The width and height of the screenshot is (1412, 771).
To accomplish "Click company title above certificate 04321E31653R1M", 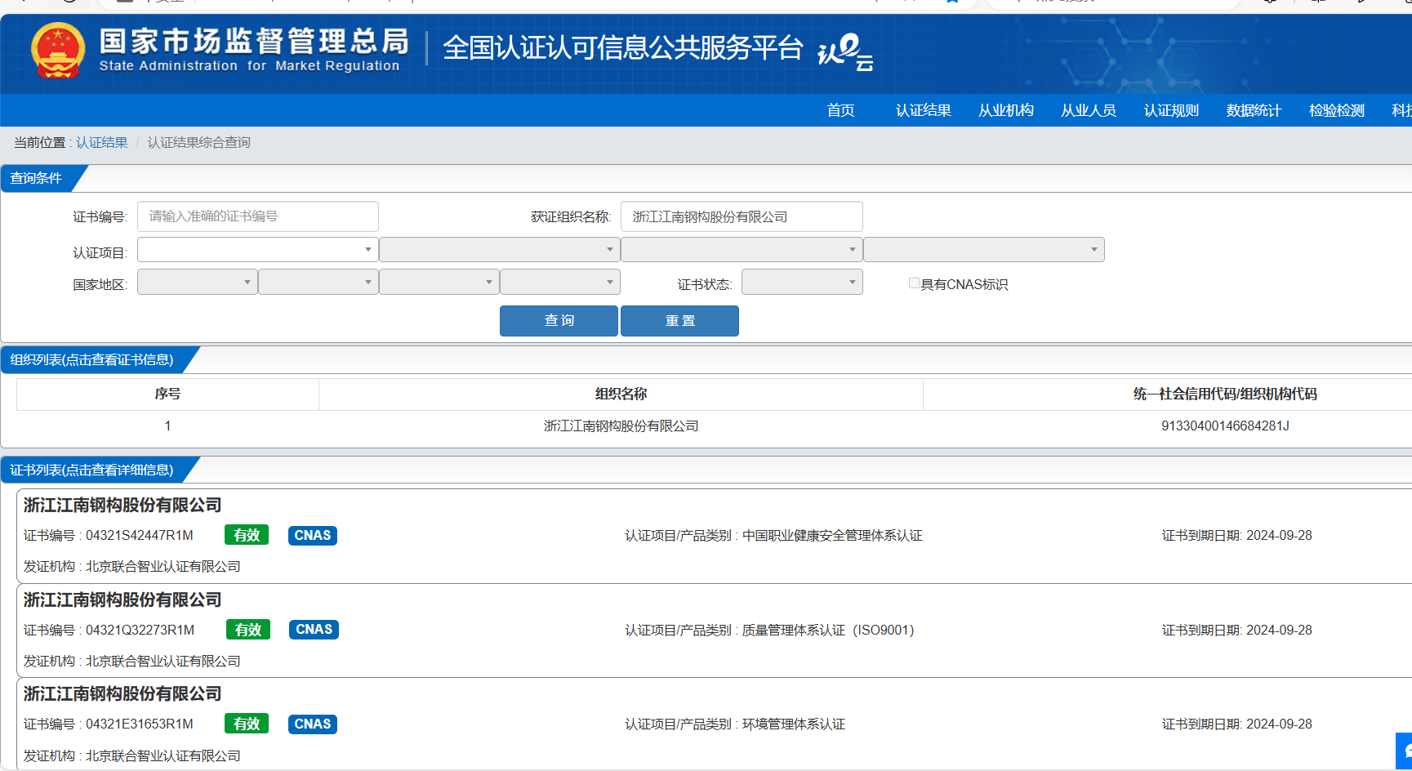I will pos(122,693).
